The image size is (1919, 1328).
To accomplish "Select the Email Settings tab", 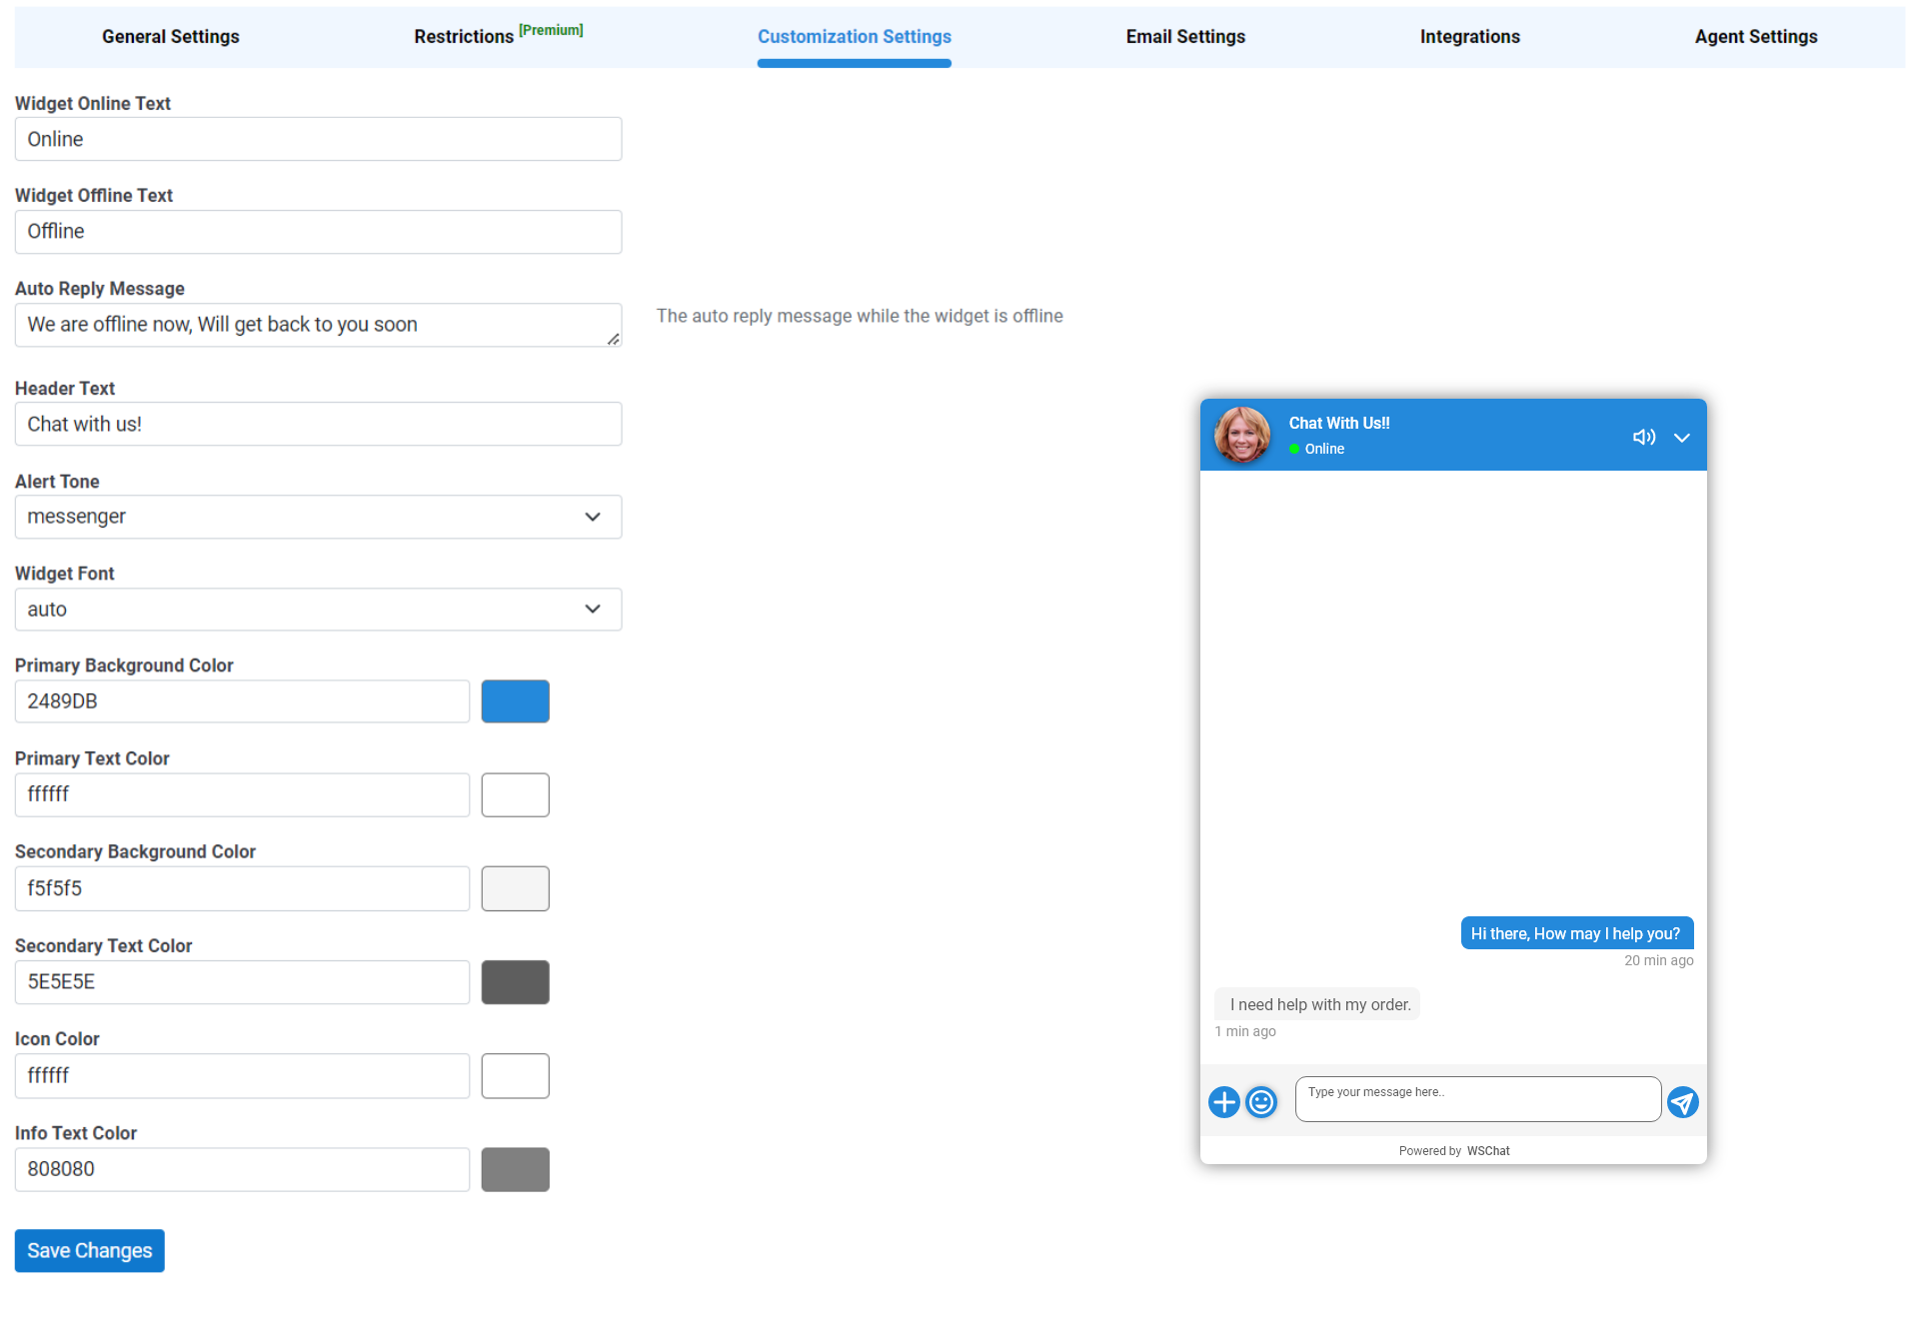I will tap(1187, 36).
